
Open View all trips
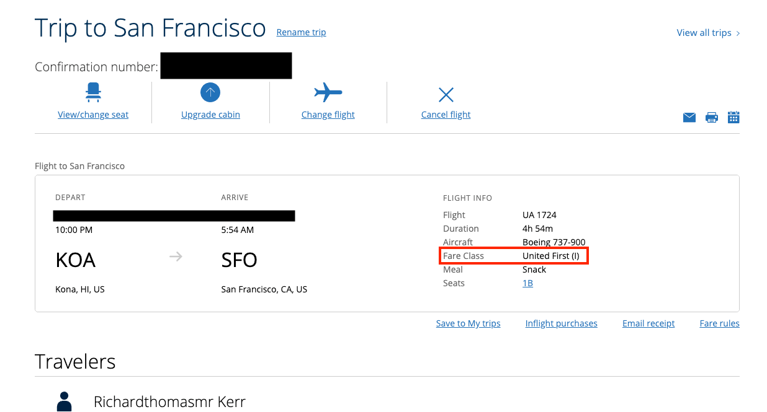(704, 33)
